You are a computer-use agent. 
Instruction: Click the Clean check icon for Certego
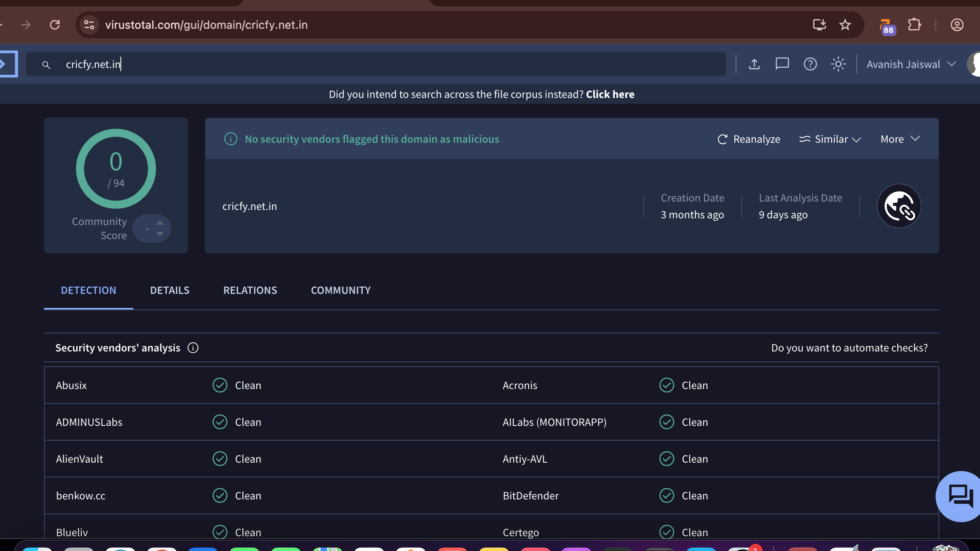pyautogui.click(x=666, y=532)
